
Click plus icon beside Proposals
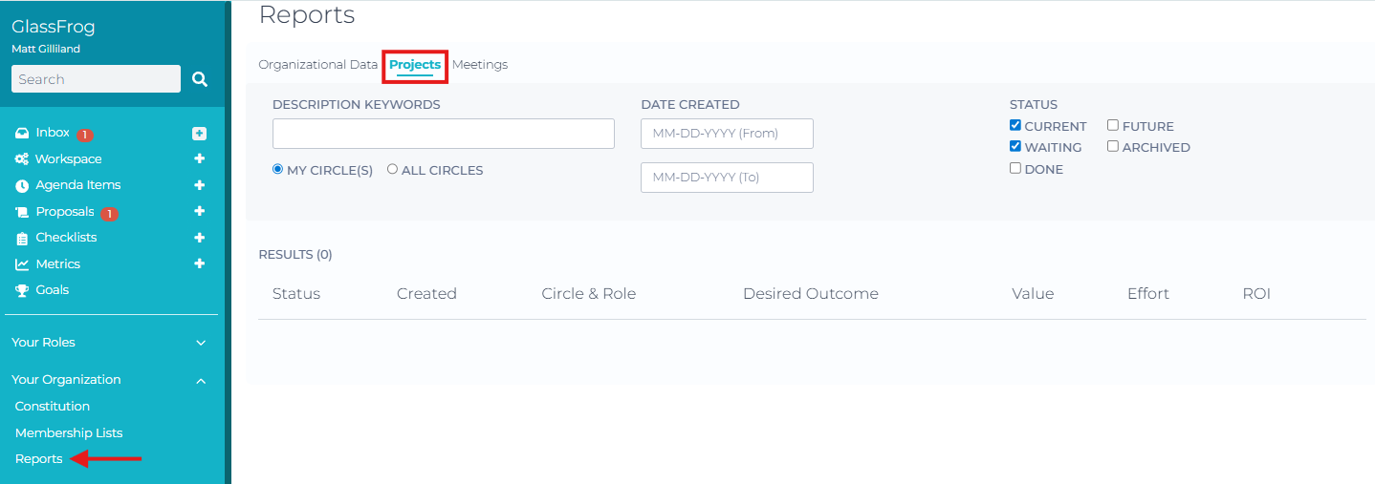[x=199, y=211]
